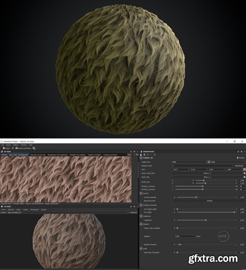This screenshot has width=246, height=270.
Task: Open the 2D view zoom percentage dropdown
Action: 131,155
